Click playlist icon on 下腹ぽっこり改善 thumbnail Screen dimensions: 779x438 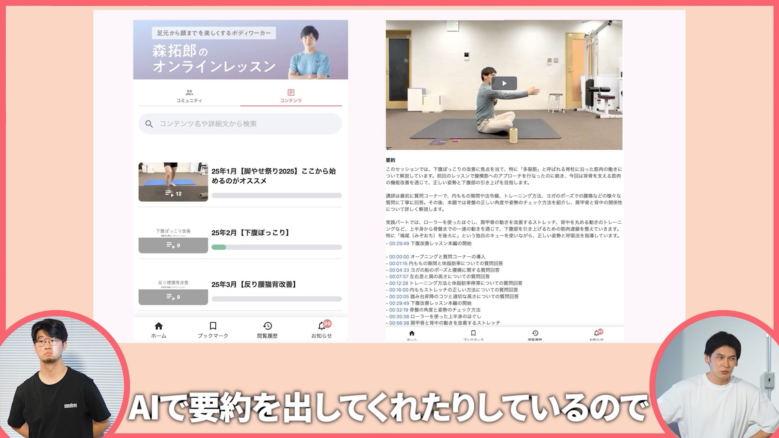170,245
